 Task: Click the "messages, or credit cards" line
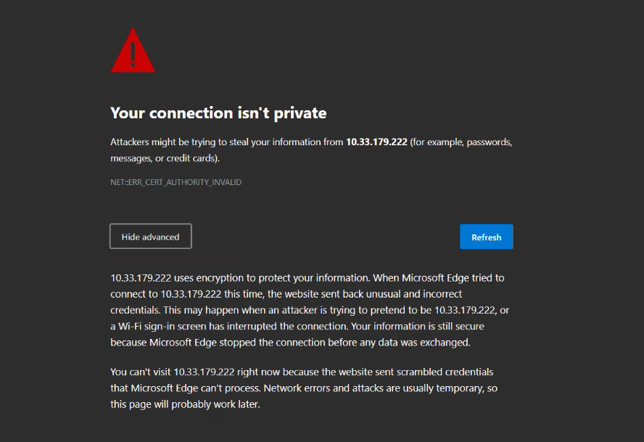click(165, 158)
